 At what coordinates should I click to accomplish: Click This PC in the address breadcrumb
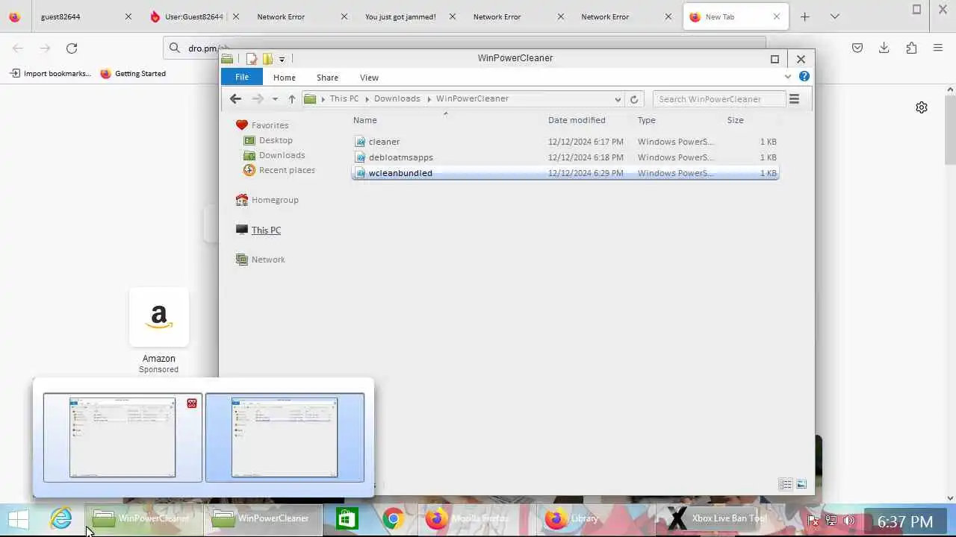pos(344,98)
